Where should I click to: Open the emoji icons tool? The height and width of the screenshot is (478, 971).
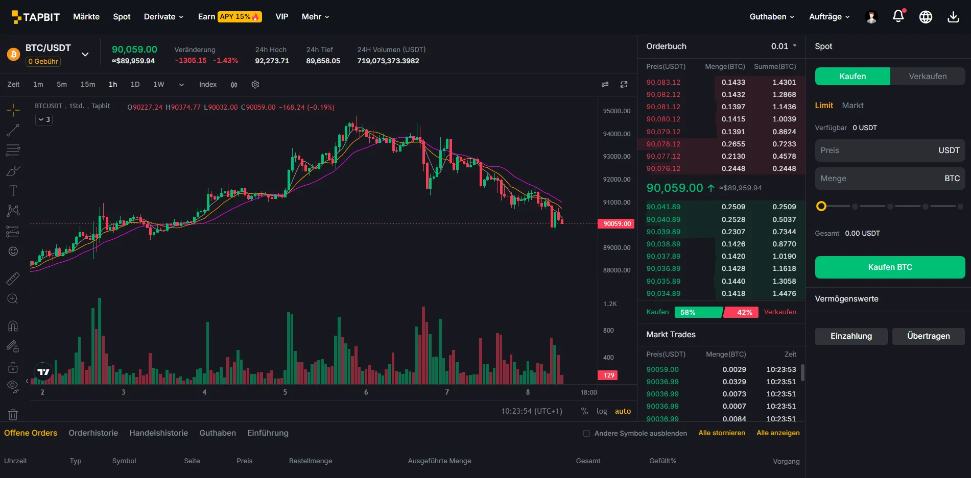point(13,251)
